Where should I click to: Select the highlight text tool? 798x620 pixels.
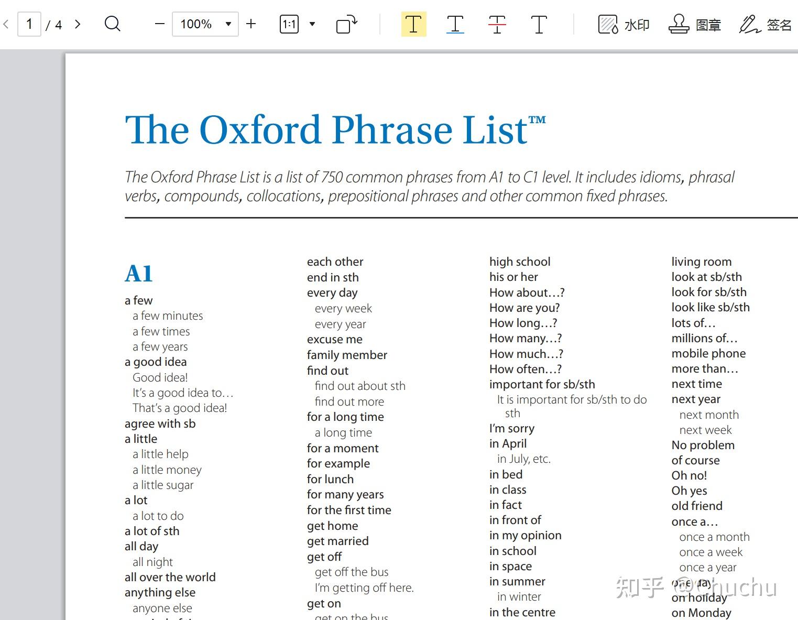tap(413, 24)
